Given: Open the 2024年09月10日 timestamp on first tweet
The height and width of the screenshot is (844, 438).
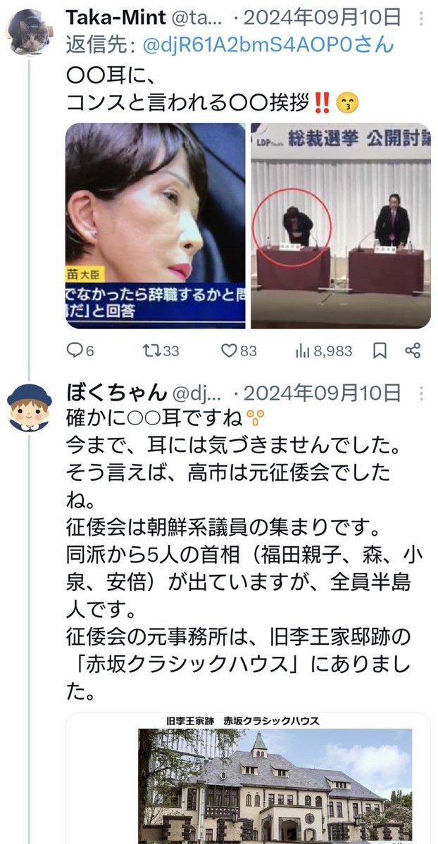Looking at the screenshot, I should click(x=323, y=18).
